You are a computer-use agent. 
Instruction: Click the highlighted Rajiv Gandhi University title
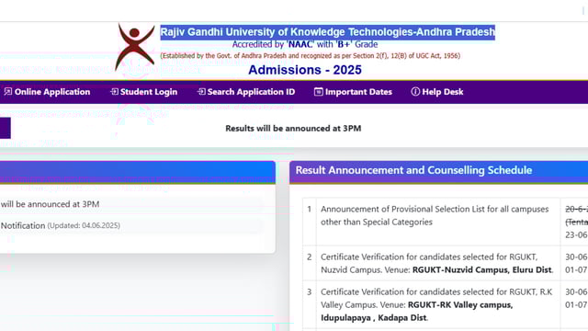327,32
